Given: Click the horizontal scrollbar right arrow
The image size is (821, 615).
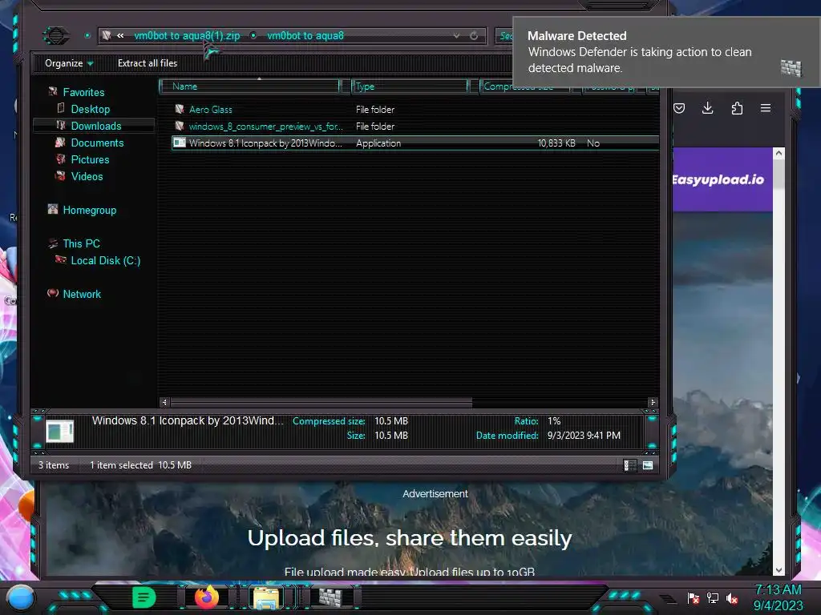Looking at the screenshot, I should 653,402.
